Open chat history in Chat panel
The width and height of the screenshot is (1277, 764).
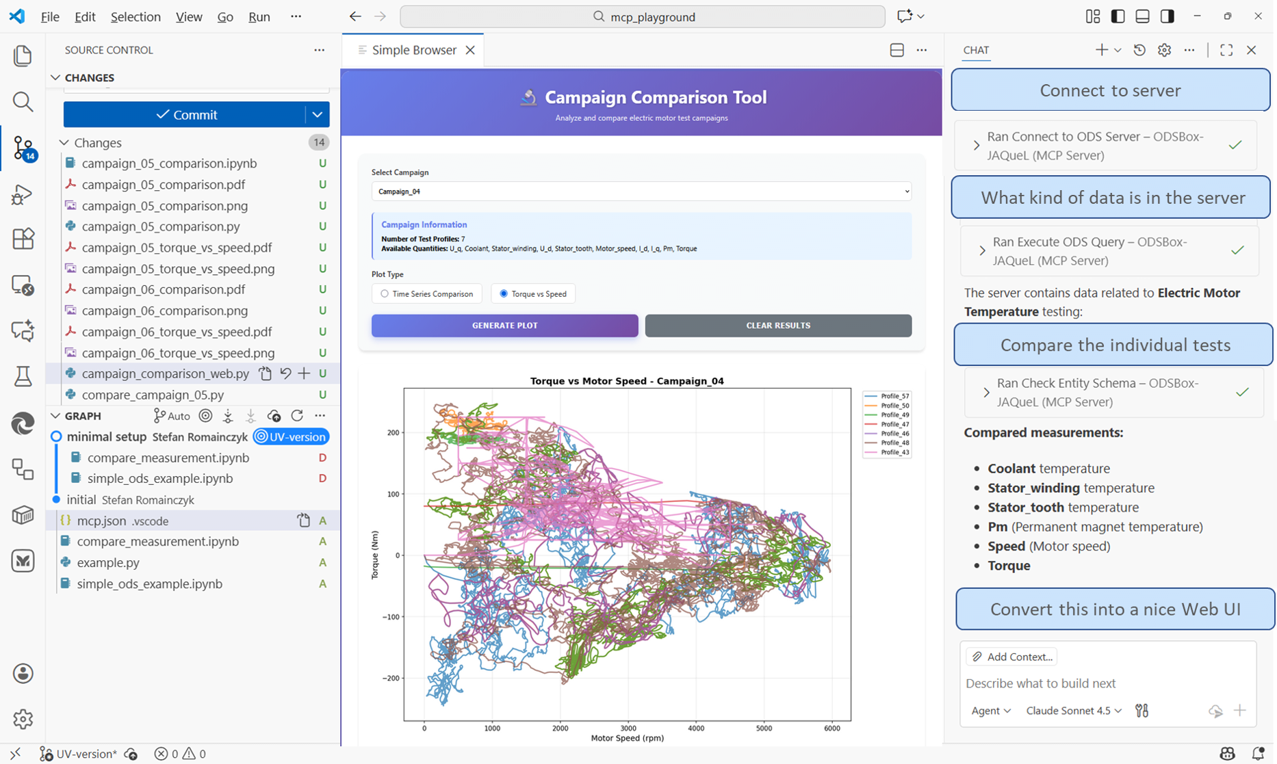tap(1139, 50)
